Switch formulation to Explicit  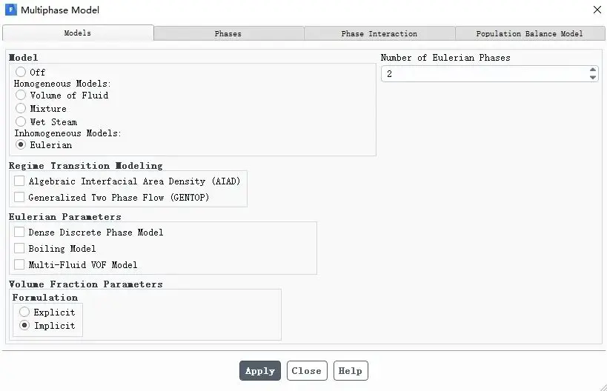click(x=24, y=312)
